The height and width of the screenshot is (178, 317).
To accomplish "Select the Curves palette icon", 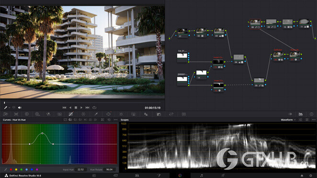I will 71,114.
